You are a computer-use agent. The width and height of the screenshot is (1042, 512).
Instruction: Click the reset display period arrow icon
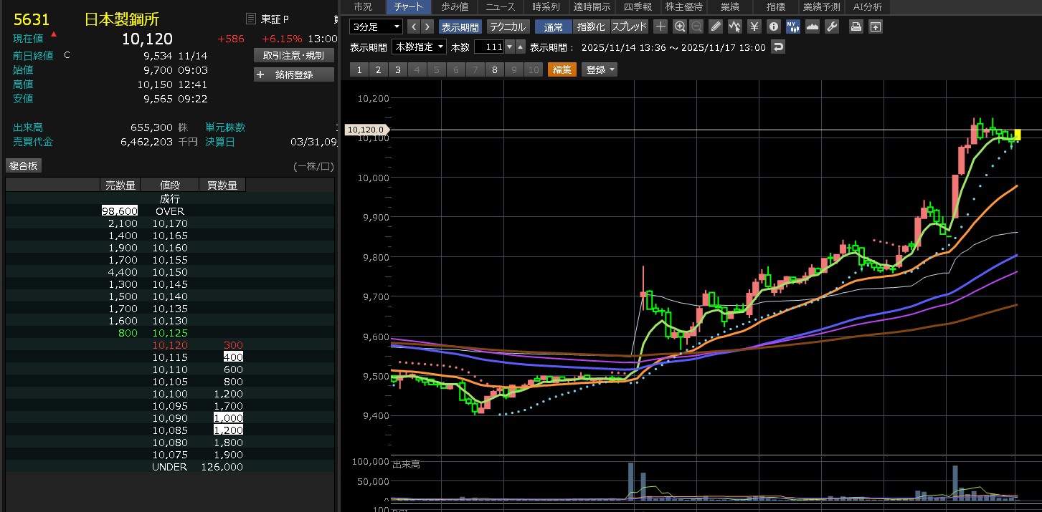778,47
